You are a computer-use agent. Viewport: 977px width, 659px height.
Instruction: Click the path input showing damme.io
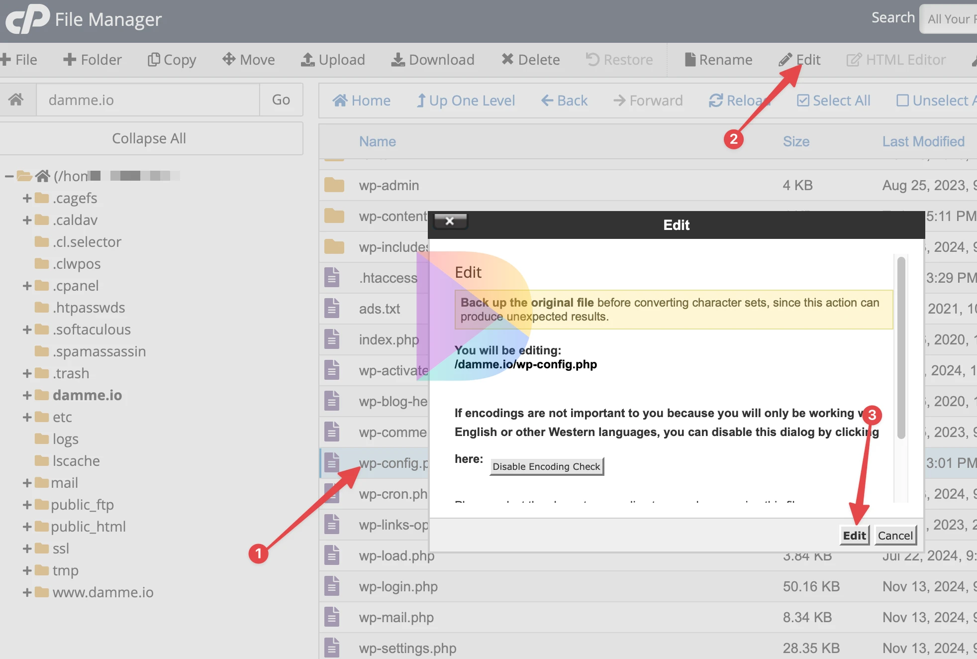[148, 100]
